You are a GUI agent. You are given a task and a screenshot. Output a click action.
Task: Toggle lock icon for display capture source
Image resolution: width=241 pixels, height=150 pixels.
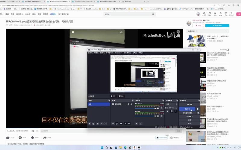131,104
